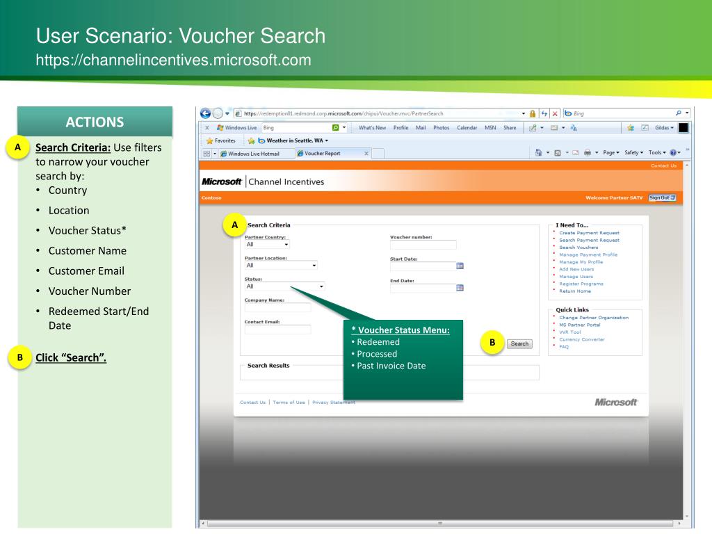Open the Quick Tabs grid icon

tap(207, 154)
